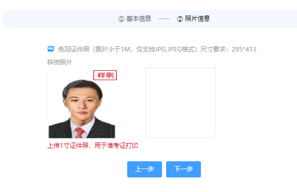
Task: Click the 下一步 button
Action: point(183,169)
